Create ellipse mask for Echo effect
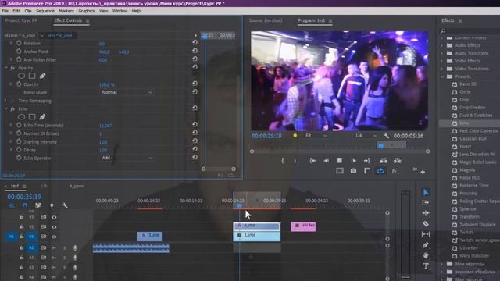Viewport: 500px width, 281px height. click(21, 117)
